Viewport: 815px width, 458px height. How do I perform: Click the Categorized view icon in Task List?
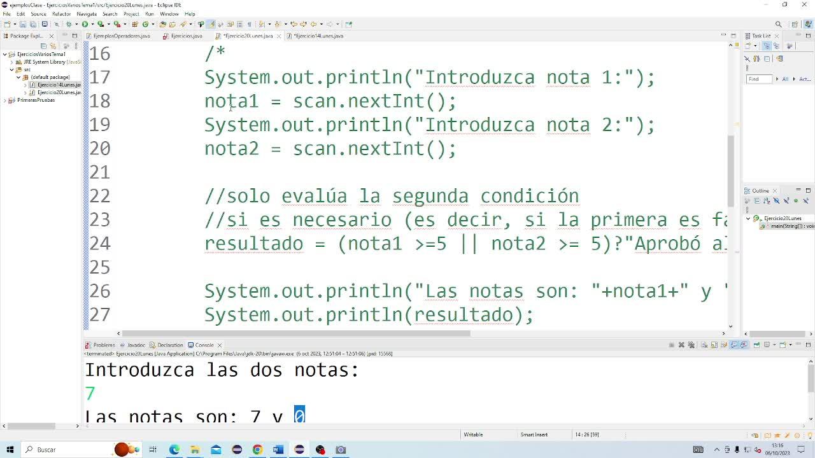tap(767, 46)
